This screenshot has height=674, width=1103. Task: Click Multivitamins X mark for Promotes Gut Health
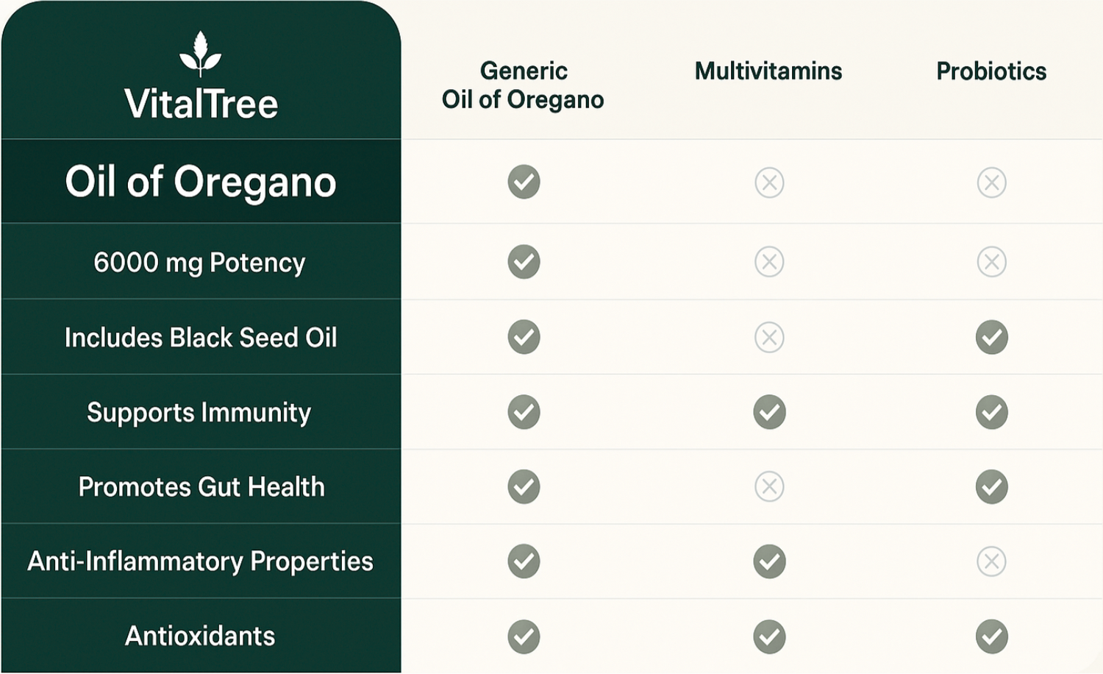coord(769,486)
